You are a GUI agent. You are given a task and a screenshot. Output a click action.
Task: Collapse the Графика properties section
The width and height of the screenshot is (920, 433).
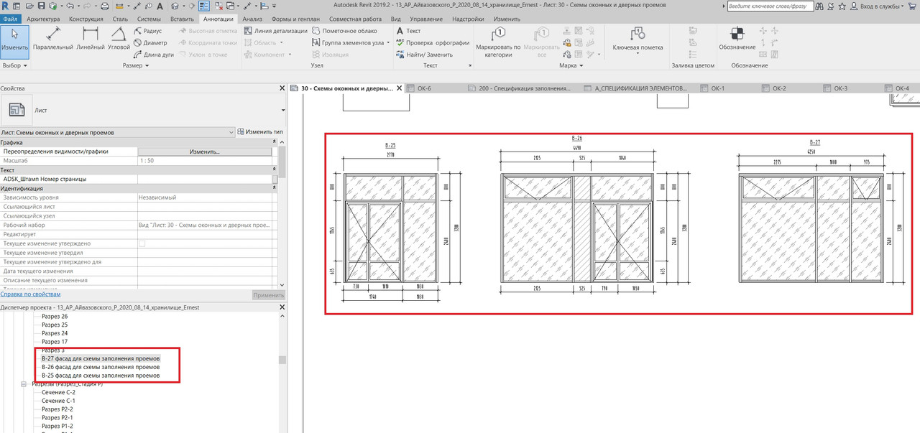click(275, 142)
